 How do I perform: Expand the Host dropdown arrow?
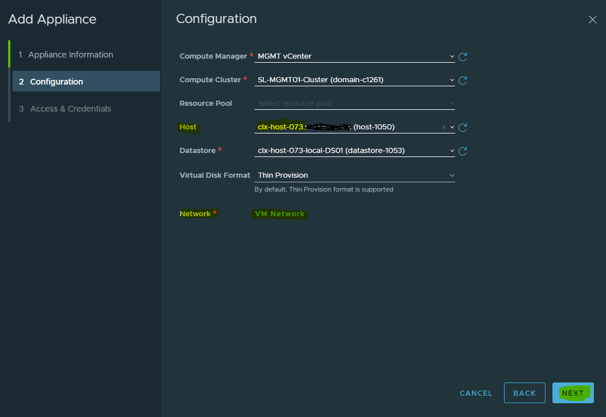tap(452, 127)
